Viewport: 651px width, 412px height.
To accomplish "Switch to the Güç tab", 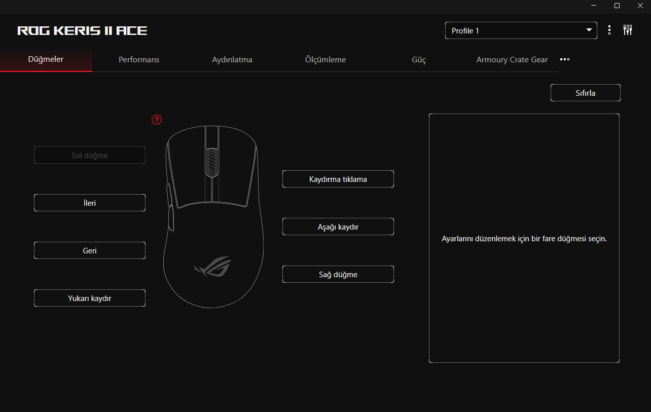I will pos(419,60).
